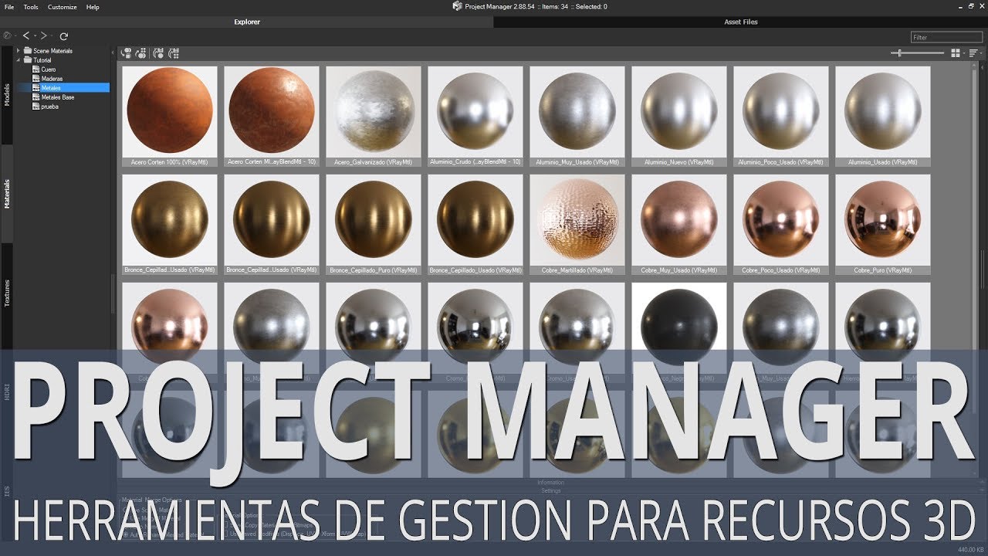Open back button history dropdown arrow
Viewport: 988px width, 556px height.
[35, 36]
